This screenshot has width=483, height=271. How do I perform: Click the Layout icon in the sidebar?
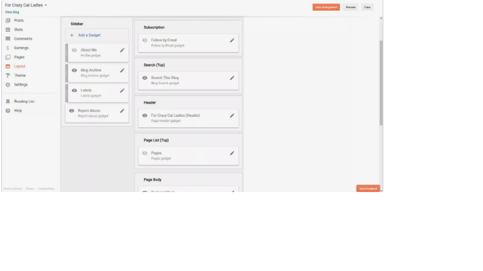click(x=8, y=67)
